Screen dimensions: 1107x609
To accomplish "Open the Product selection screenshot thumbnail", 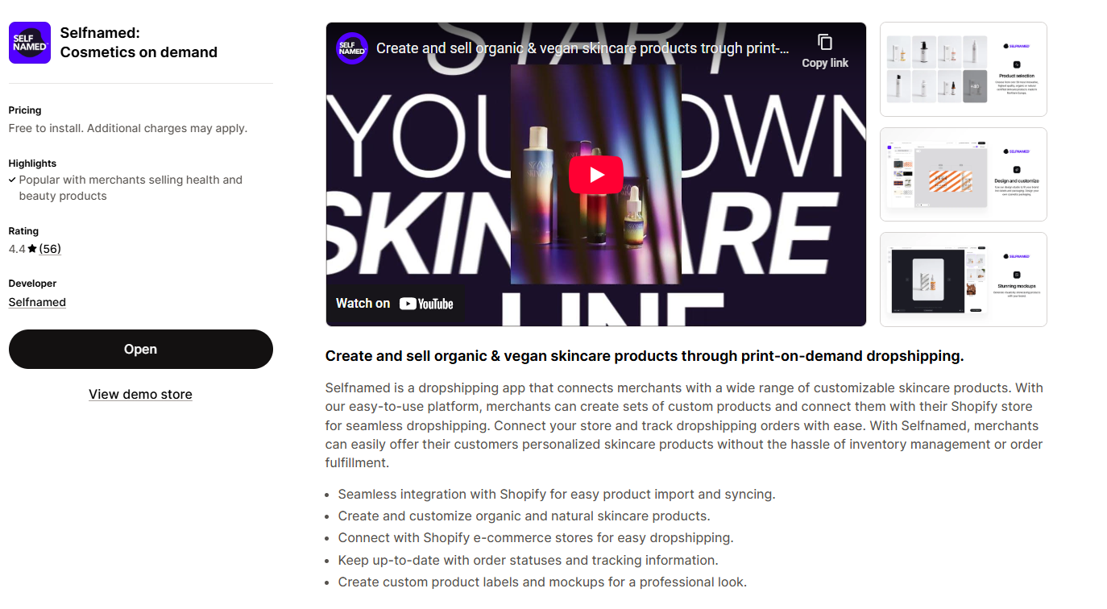I will coord(964,69).
